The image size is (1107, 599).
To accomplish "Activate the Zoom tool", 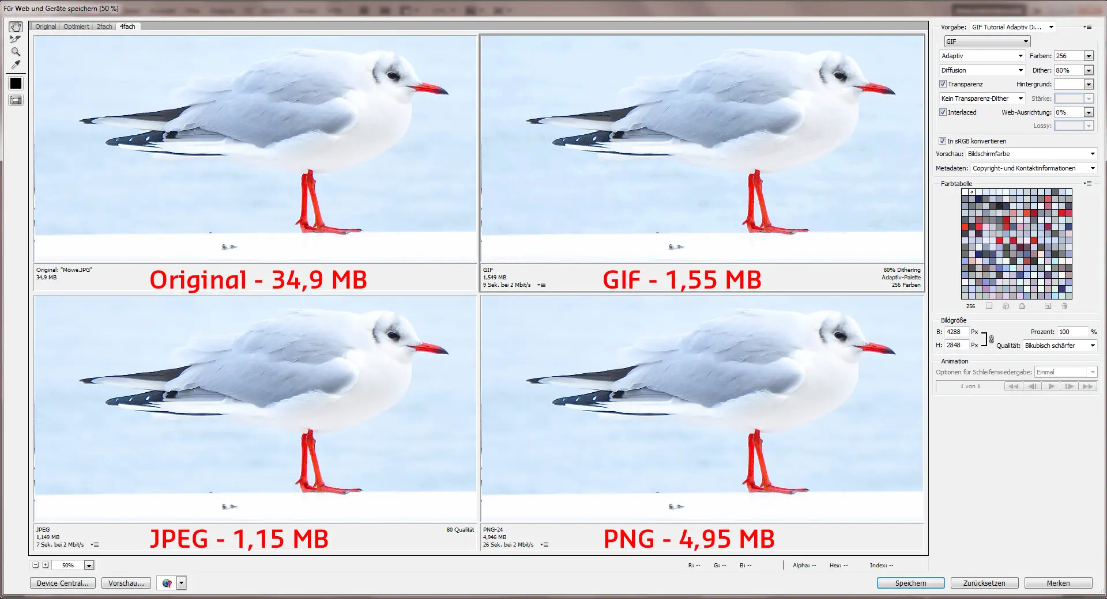I will [x=15, y=52].
